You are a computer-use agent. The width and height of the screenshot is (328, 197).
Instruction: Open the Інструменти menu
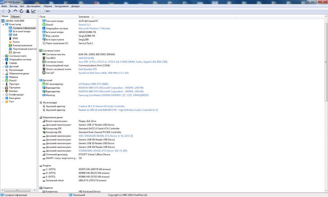coord(62,6)
